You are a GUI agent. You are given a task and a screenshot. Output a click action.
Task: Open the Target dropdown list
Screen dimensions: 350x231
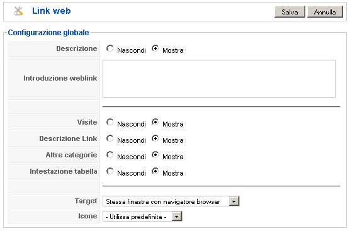tap(171, 201)
